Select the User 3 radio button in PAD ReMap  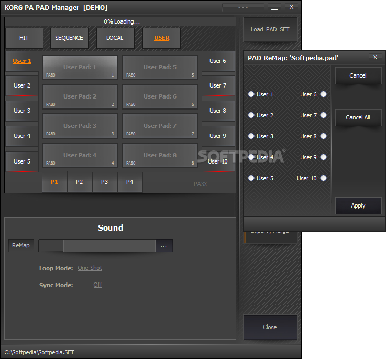click(x=251, y=136)
